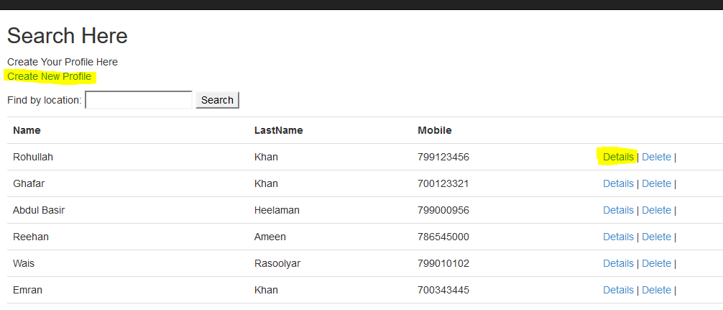Screen dimensions: 723x310
Task: Open Details for Emran Khan
Action: 618,290
